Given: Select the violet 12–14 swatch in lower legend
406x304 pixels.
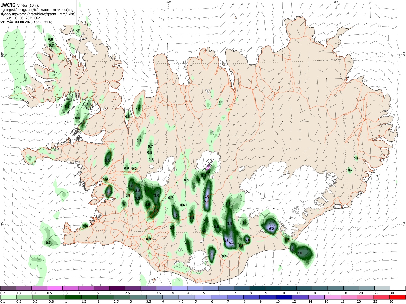Looking at the screenshot, I should click(300, 297).
